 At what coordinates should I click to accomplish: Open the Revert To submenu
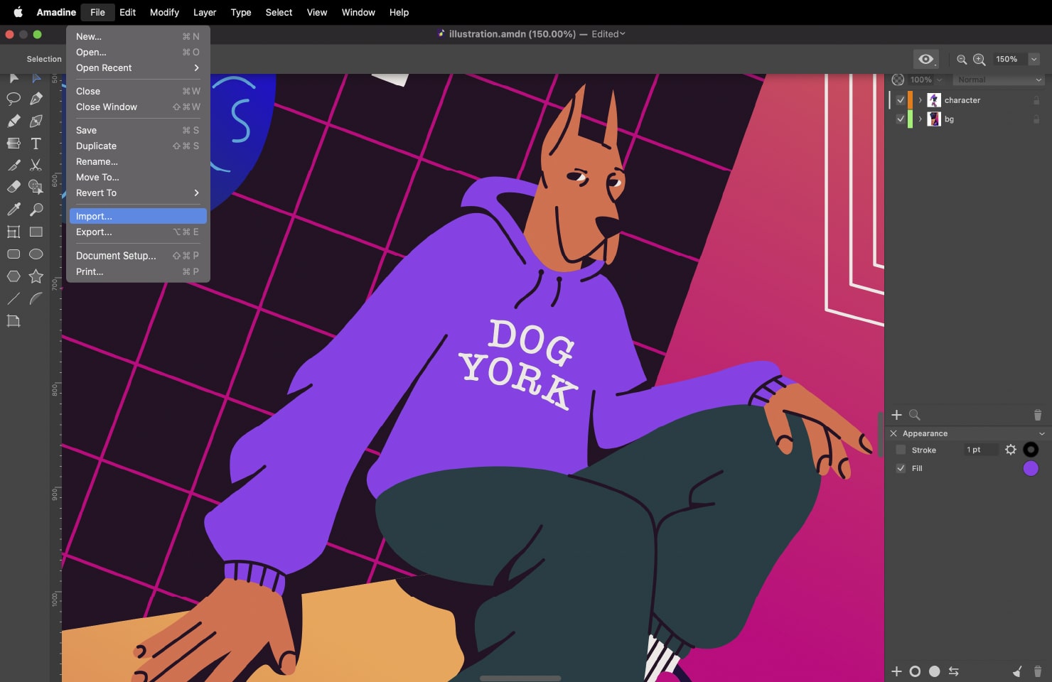(x=138, y=193)
